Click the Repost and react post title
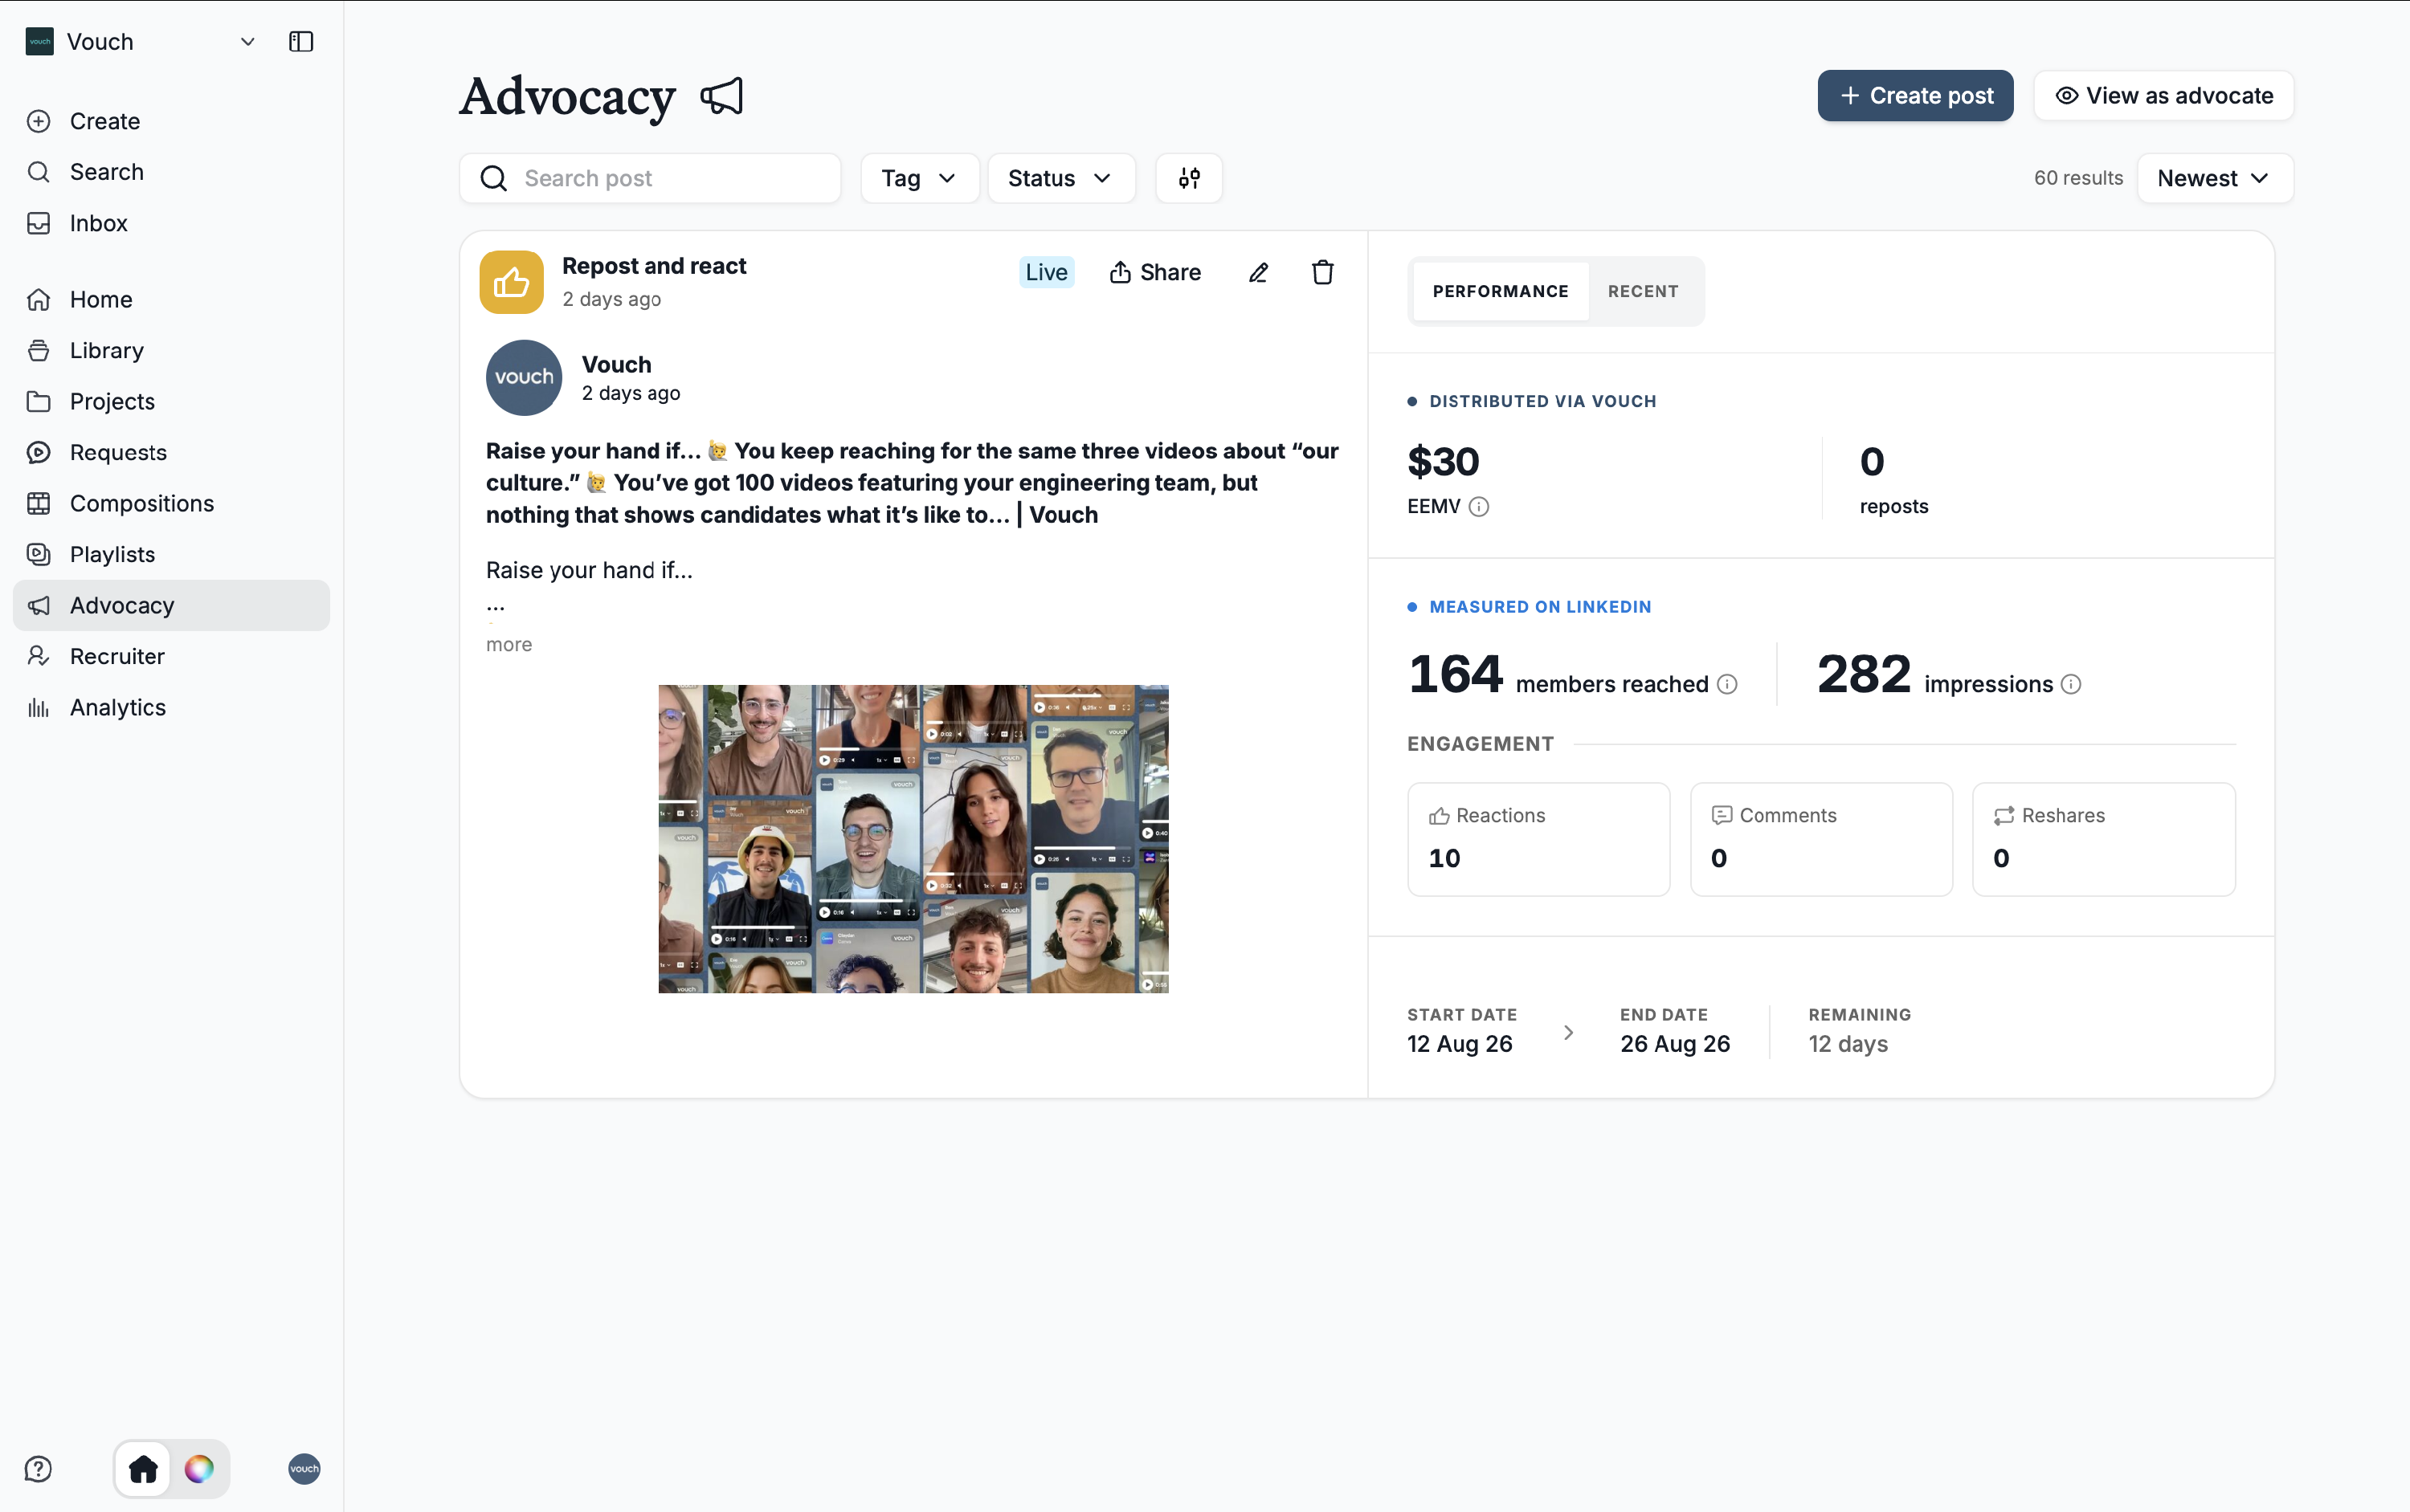Viewport: 2410px width, 1512px height. coord(654,266)
